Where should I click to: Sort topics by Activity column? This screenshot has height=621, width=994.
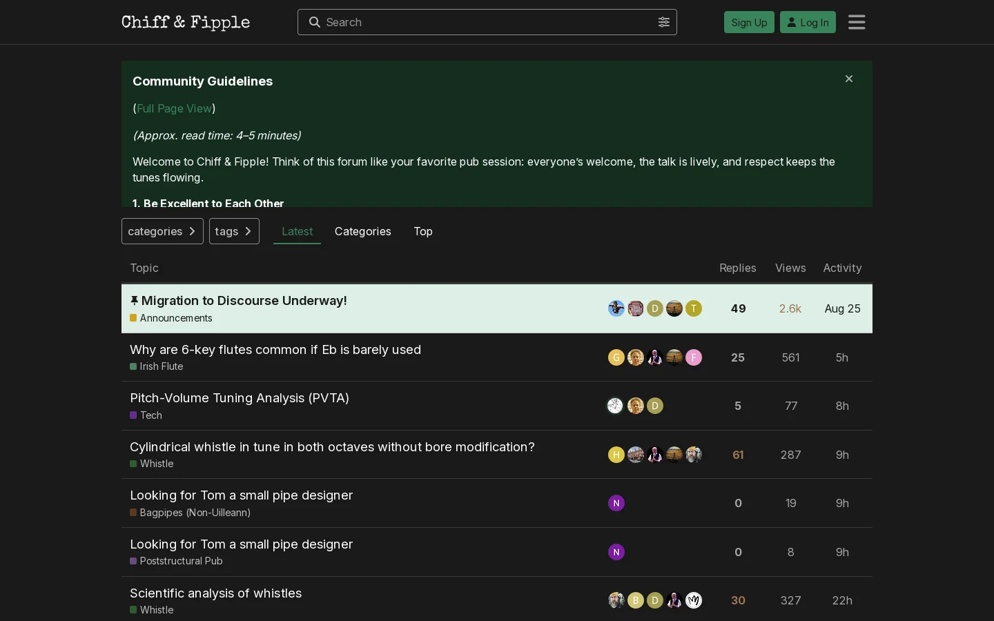tap(842, 268)
